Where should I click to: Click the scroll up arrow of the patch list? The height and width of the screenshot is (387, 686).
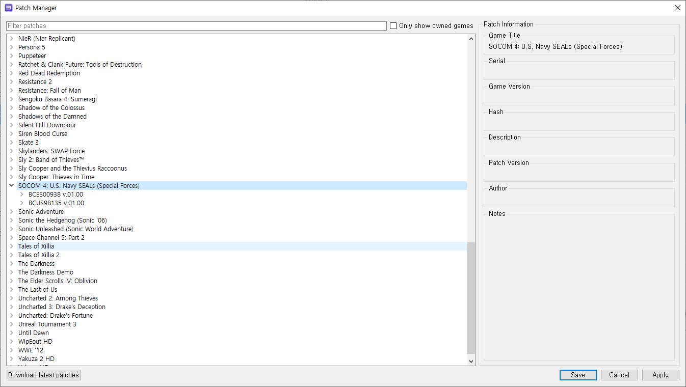[x=471, y=39]
